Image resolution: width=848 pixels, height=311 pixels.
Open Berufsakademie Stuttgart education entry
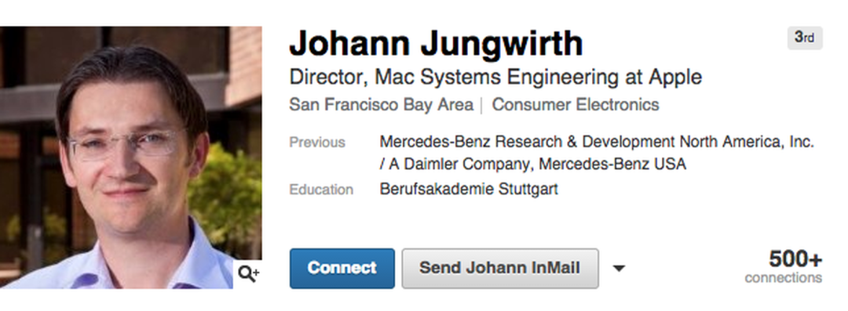pos(468,190)
